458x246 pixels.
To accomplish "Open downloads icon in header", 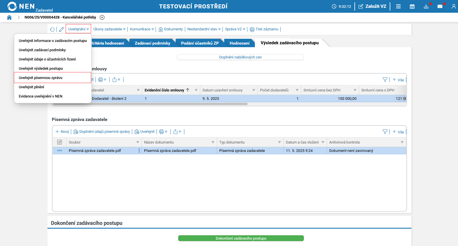I will click(x=426, y=6).
